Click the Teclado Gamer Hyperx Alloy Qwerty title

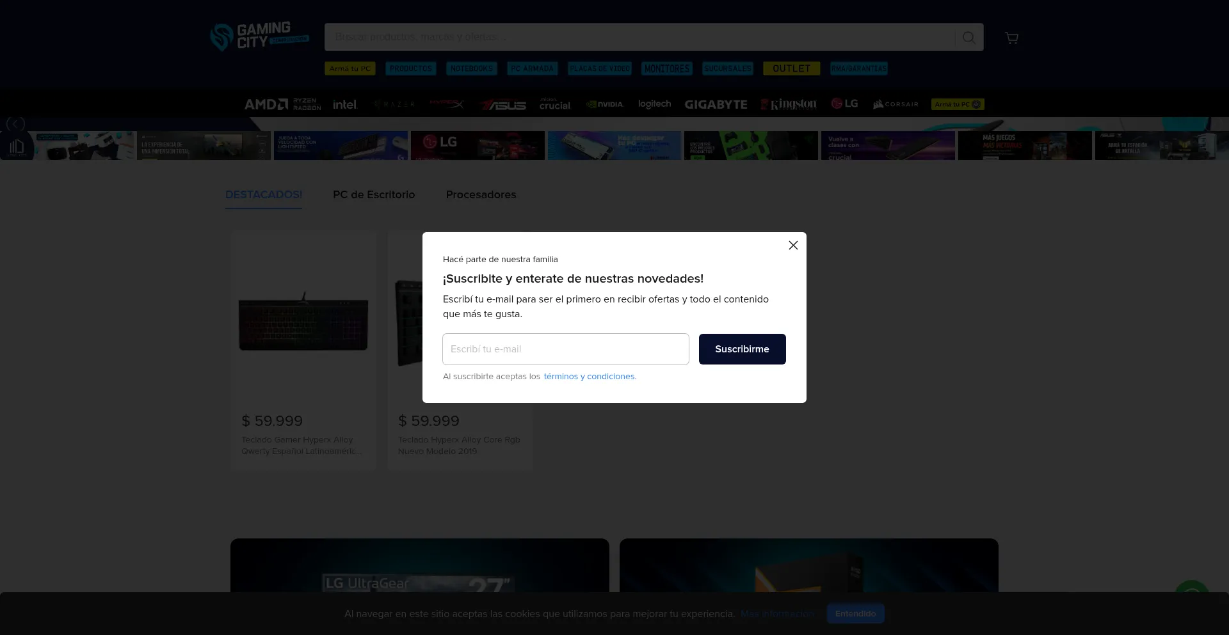(x=302, y=446)
